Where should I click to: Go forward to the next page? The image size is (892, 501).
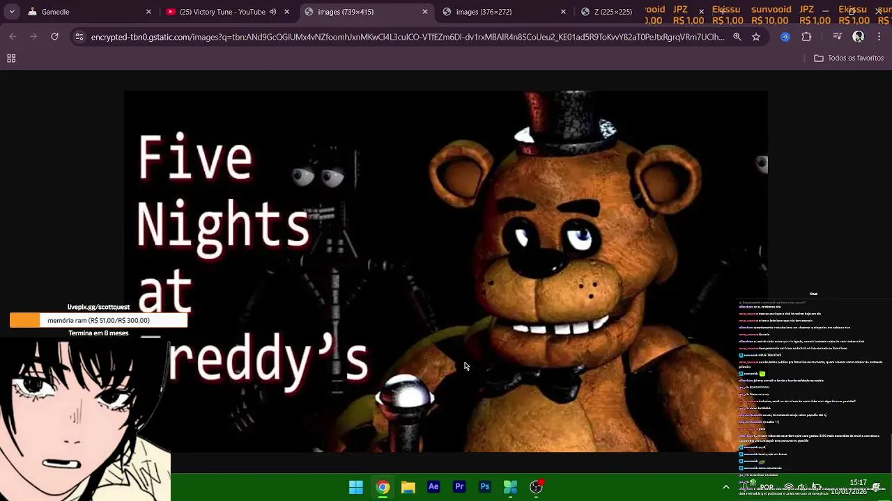(x=33, y=37)
